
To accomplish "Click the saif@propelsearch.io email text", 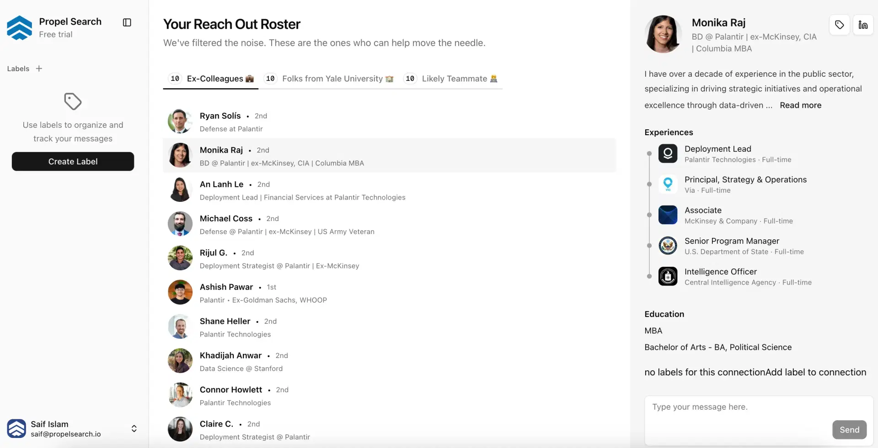I will pyautogui.click(x=66, y=434).
